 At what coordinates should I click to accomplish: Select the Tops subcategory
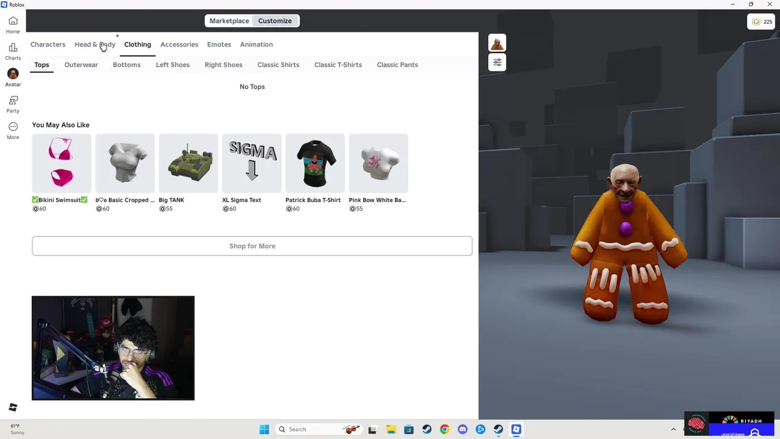[41, 65]
